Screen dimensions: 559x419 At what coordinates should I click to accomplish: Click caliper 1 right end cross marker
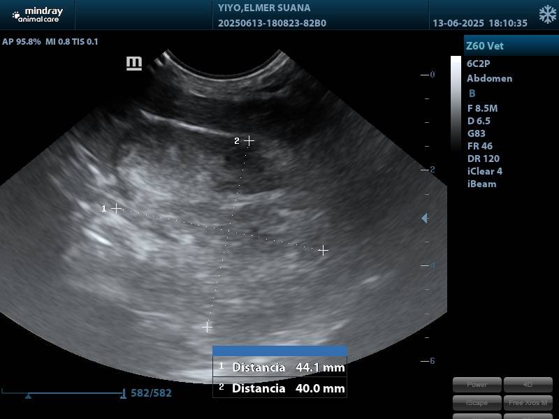click(323, 250)
